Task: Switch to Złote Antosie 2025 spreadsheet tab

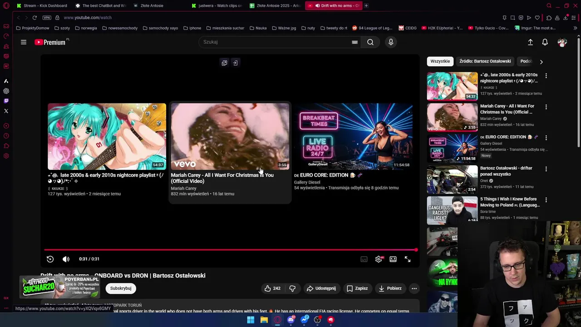Action: pos(275,5)
